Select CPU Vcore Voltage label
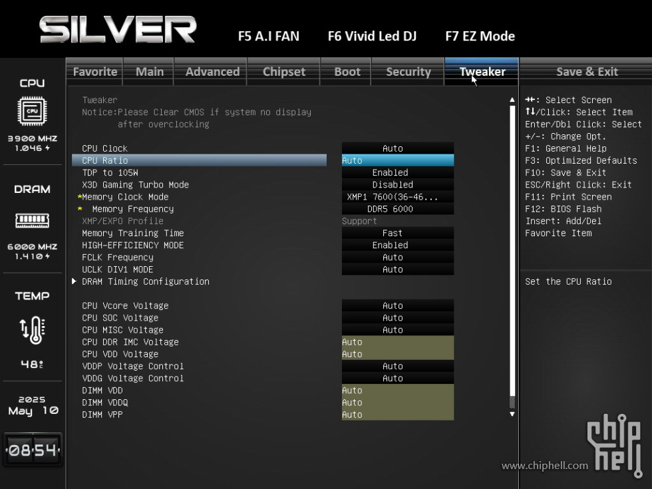Screen dimensions: 652x489 click(125, 305)
